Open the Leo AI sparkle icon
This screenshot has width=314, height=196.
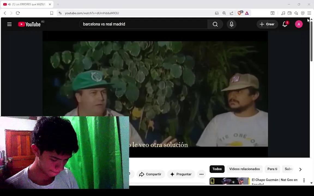click(296, 13)
